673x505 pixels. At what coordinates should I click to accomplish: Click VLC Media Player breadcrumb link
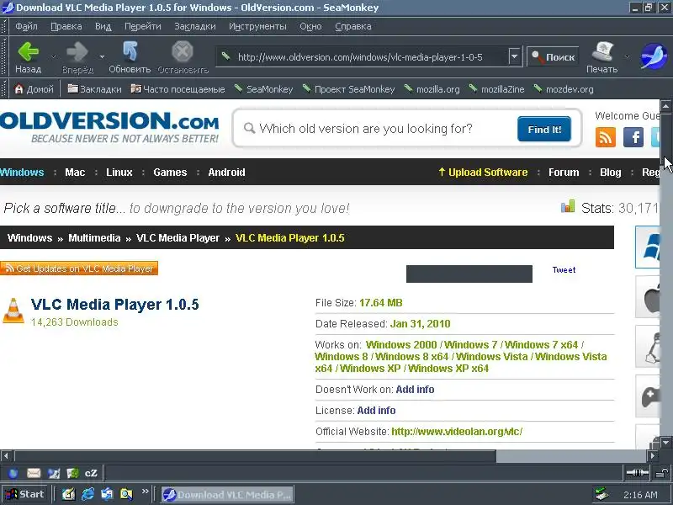[x=178, y=238]
